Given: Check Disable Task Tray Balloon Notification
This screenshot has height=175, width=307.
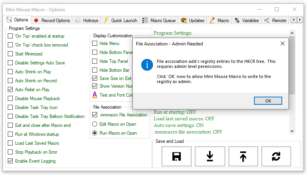Looking at the screenshot, I should pyautogui.click(x=10, y=116).
